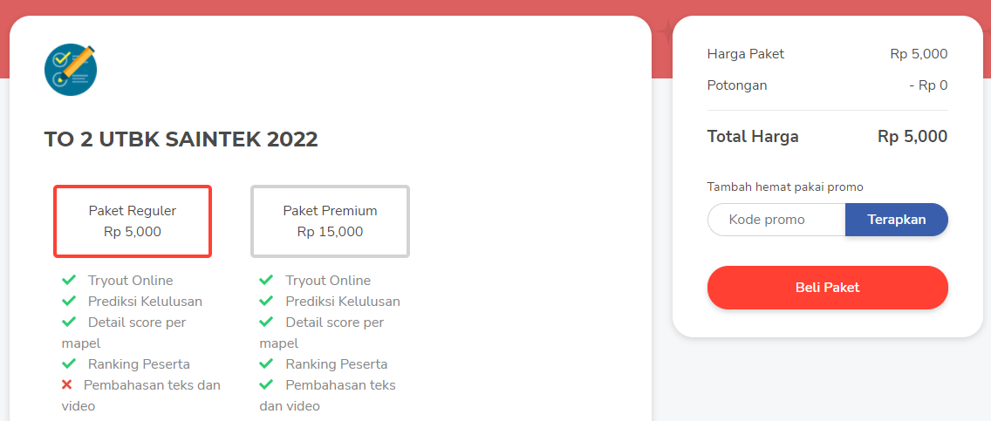Click the Beli Paket button

827,288
